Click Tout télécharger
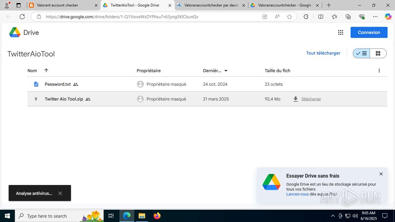Screen dimensions: 395x222 [323, 53]
